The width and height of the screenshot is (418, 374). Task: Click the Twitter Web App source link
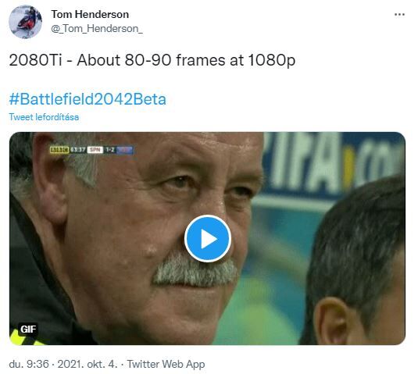(166, 364)
